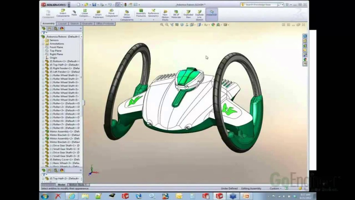355x200 pixels.
Task: Switch to the Motion Study 1 tab
Action: (x=78, y=185)
